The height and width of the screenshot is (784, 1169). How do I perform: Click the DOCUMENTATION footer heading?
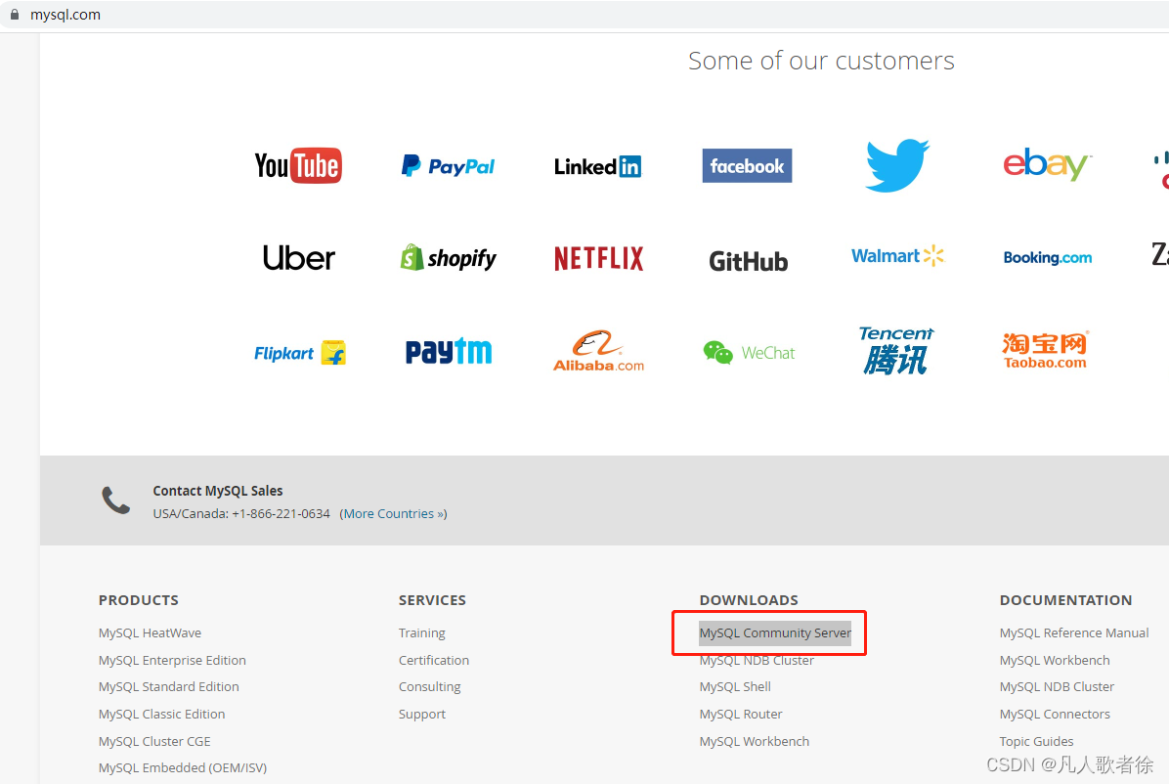click(x=1066, y=600)
